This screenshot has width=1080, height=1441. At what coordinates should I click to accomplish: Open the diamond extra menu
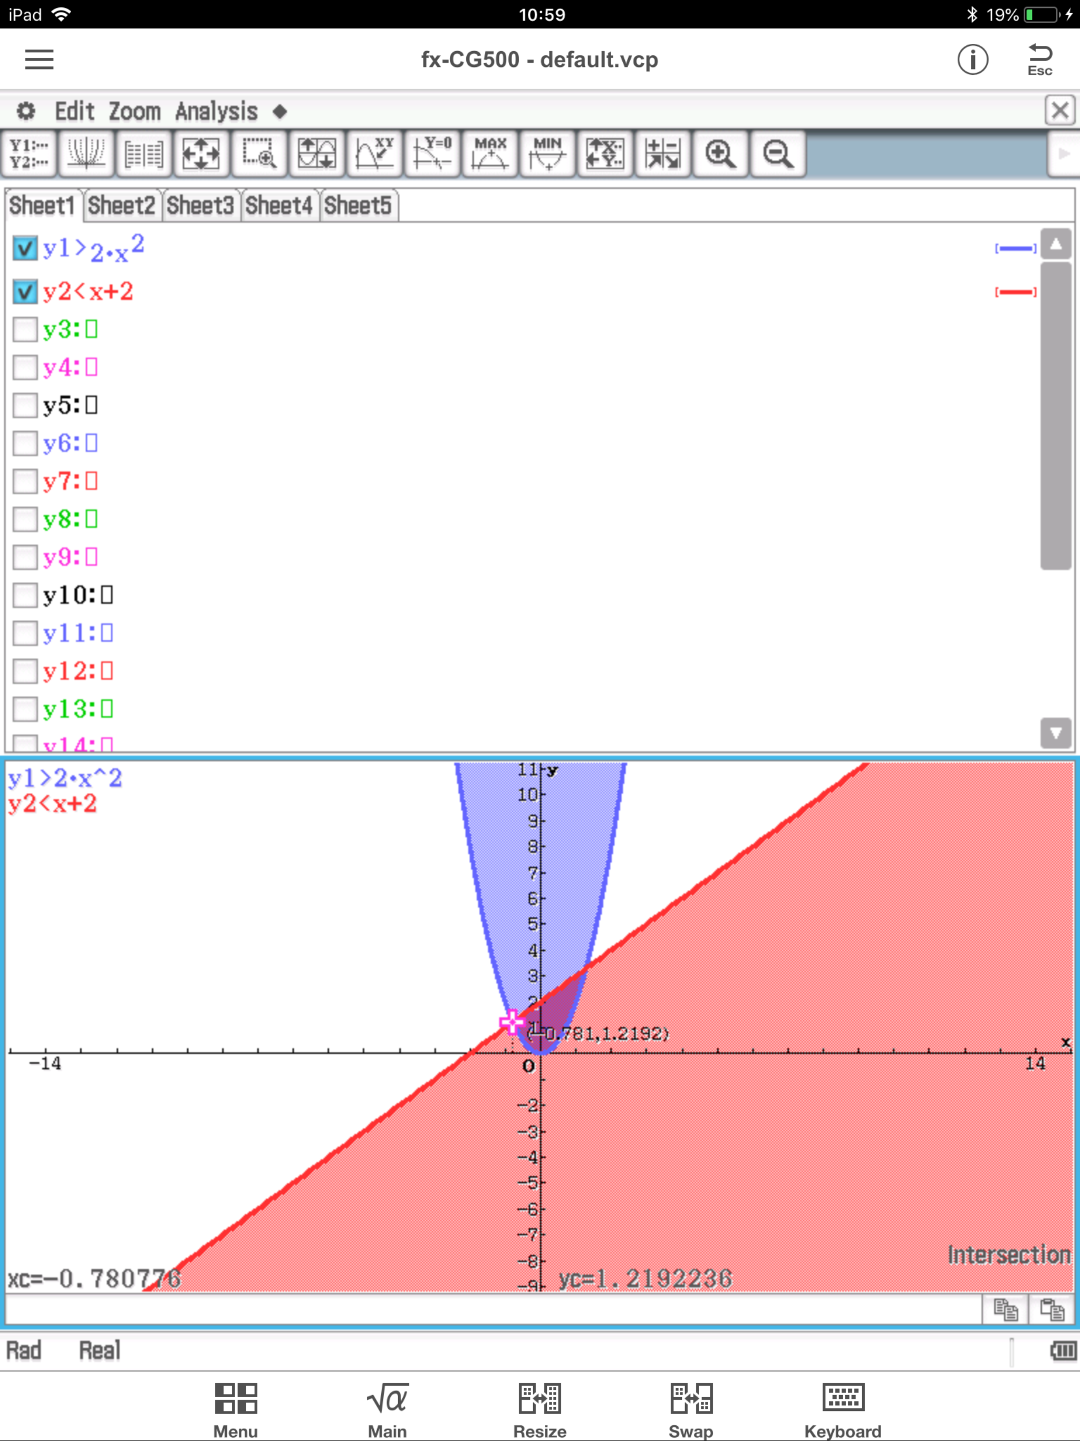pos(280,111)
